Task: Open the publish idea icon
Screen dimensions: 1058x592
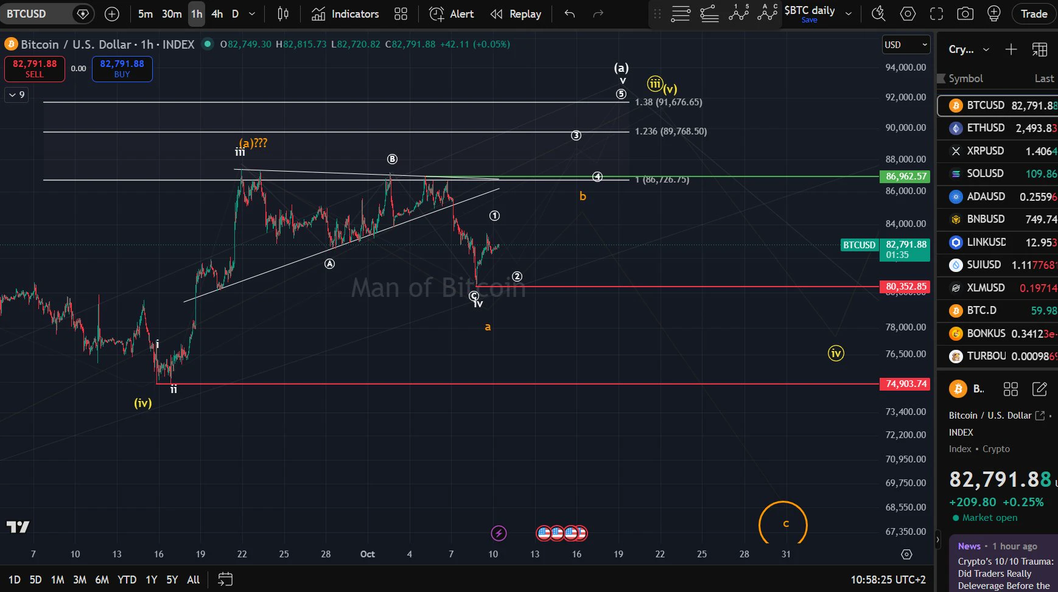Action: click(x=993, y=13)
